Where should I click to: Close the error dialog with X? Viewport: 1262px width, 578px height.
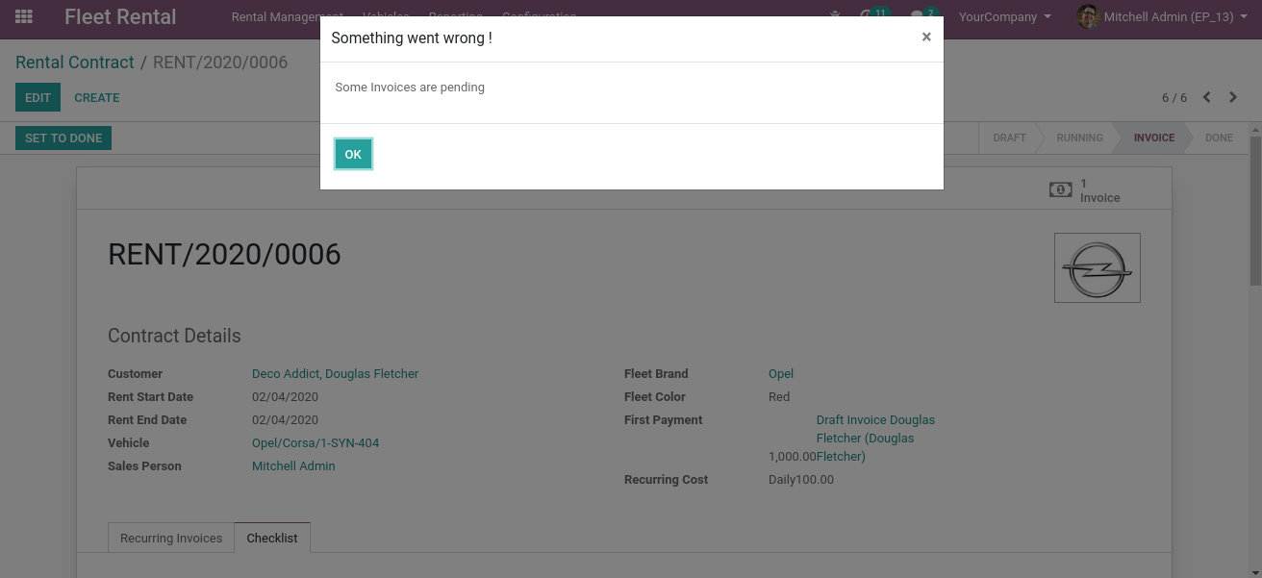coord(926,37)
